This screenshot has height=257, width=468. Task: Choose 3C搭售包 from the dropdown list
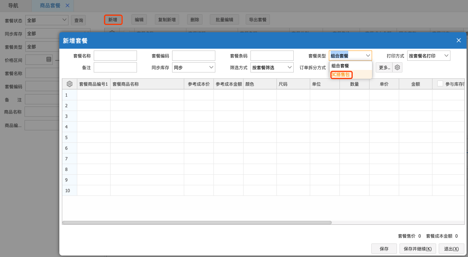pyautogui.click(x=341, y=75)
